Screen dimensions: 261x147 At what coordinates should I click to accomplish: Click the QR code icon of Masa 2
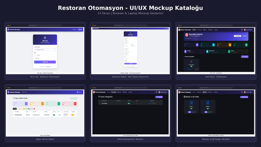point(208,103)
